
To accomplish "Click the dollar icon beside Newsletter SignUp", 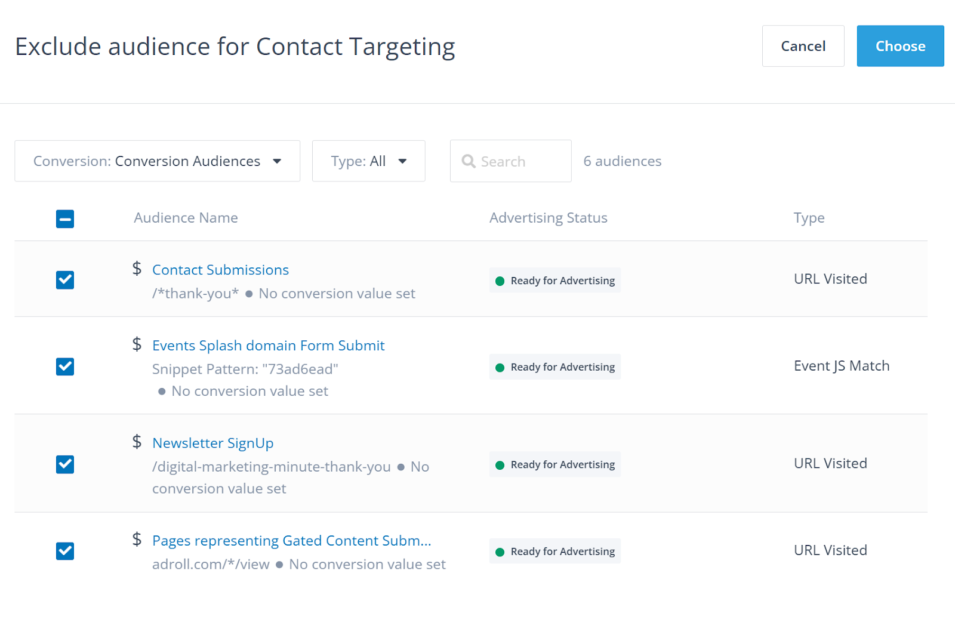I will point(137,442).
